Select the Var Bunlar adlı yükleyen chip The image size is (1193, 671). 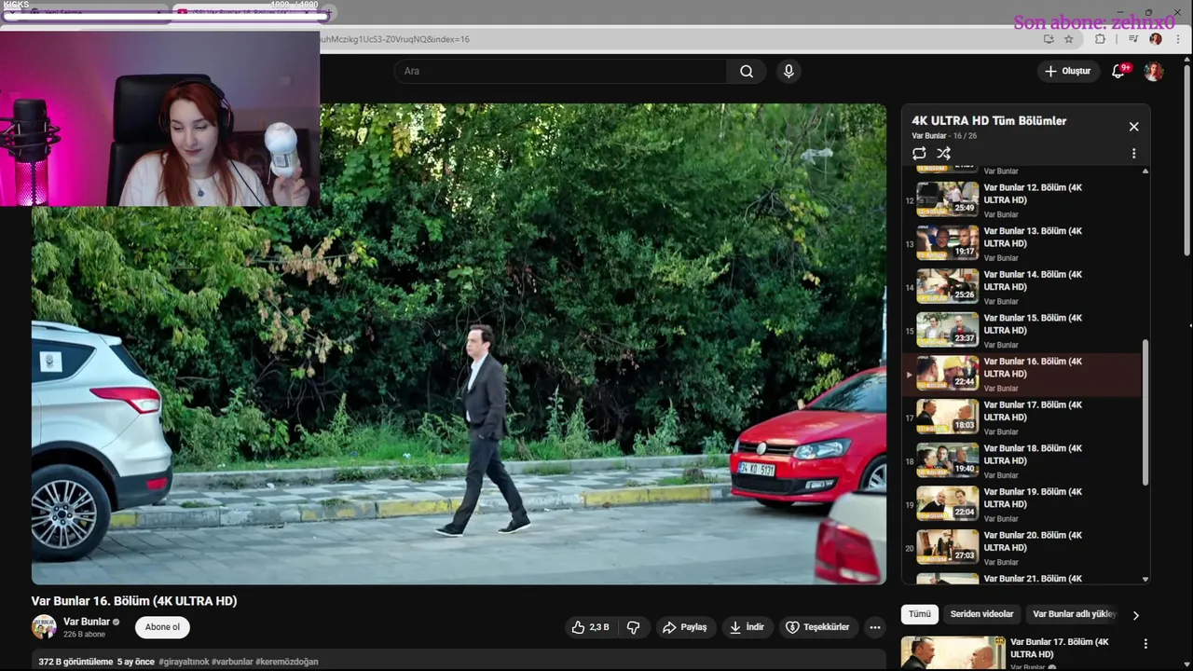click(1074, 614)
